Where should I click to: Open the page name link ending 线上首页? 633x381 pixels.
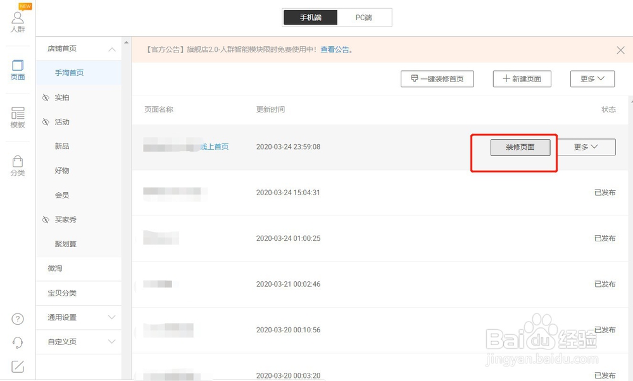pos(215,147)
